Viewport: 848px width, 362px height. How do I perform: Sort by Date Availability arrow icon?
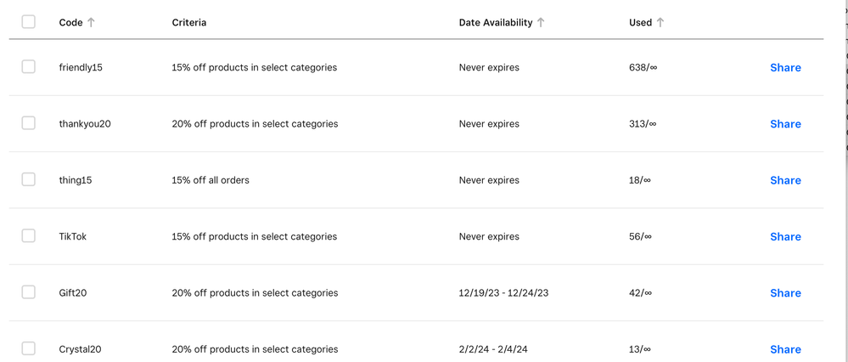tap(541, 23)
